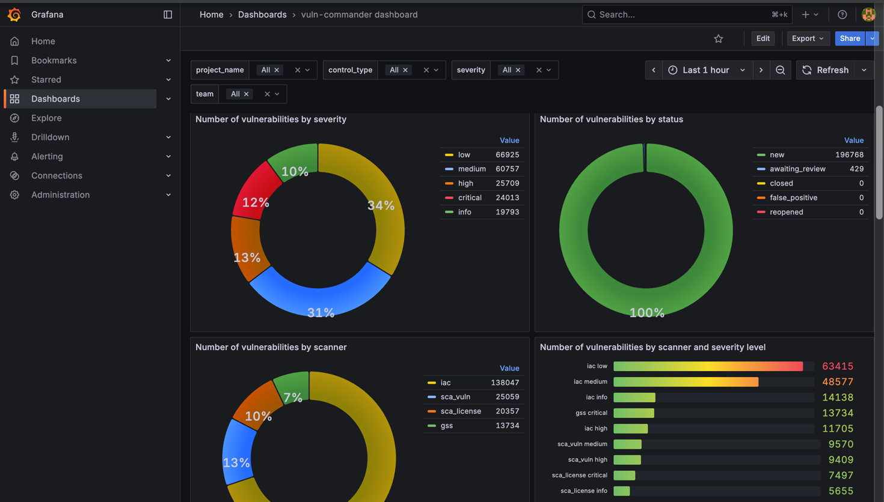The image size is (884, 502).
Task: Zoom out the time range with the magnifier icon
Action: coord(780,70)
